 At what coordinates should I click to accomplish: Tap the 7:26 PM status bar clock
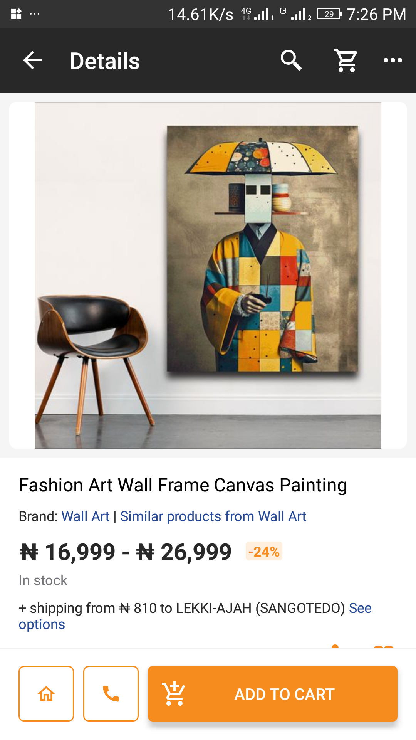tap(376, 15)
